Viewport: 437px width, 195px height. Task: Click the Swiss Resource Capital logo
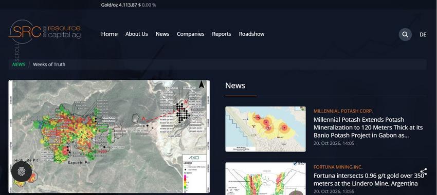click(x=45, y=32)
